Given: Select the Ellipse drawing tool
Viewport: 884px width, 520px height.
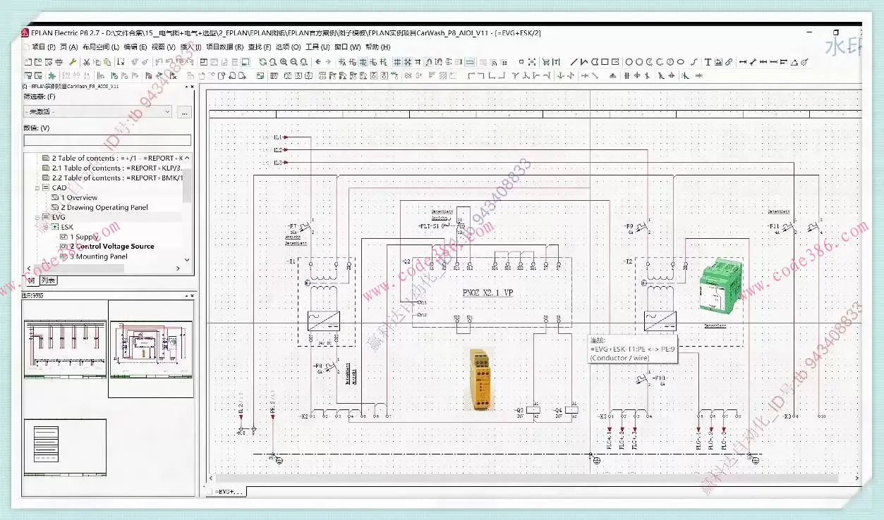Looking at the screenshot, I should [x=681, y=62].
